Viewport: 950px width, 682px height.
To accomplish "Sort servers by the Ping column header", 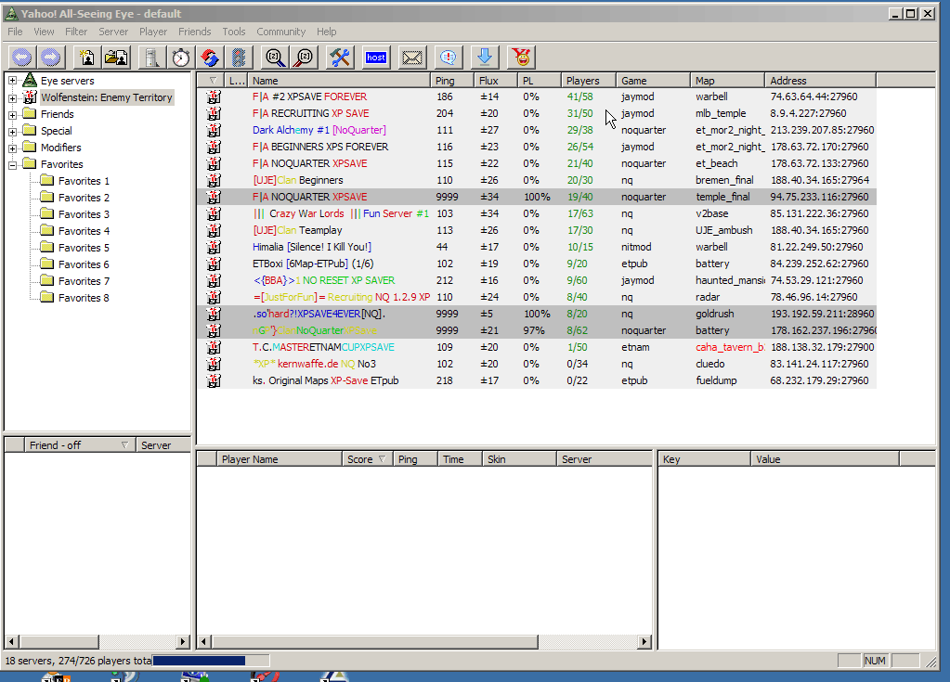I will pyautogui.click(x=452, y=81).
